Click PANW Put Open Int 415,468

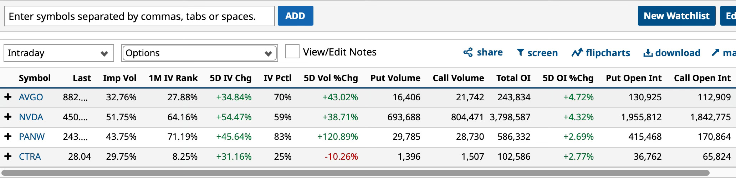645,137
